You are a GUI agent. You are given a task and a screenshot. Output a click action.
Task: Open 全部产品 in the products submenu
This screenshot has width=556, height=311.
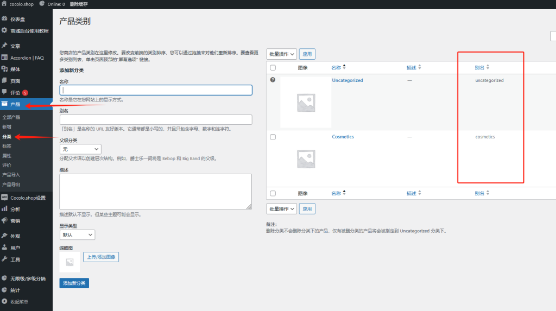click(11, 117)
